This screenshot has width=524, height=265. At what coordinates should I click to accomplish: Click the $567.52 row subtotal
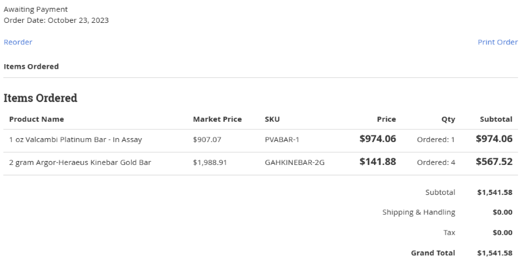coord(494,162)
